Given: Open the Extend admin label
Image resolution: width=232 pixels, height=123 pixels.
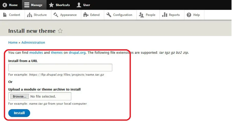Looking at the screenshot, I should pyautogui.click(x=95, y=15).
